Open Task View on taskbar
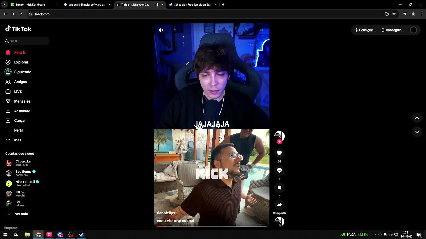426x239 pixels. (16, 235)
